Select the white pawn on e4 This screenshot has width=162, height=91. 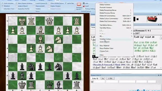pos(40,49)
